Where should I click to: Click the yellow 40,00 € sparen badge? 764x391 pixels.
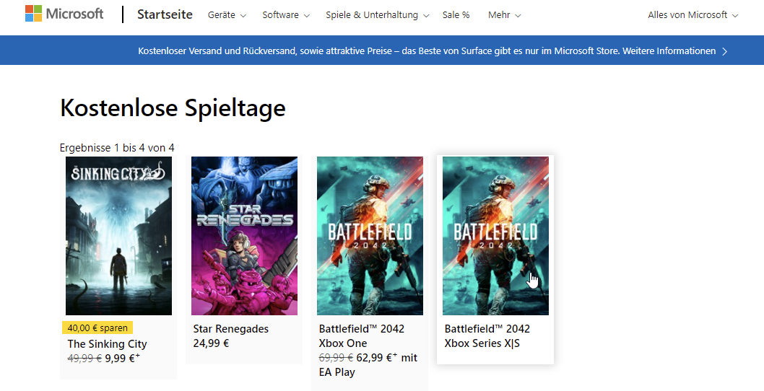pos(97,328)
